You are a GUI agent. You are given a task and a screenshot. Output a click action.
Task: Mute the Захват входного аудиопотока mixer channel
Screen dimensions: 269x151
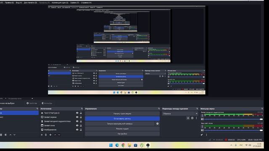[x=202, y=119]
